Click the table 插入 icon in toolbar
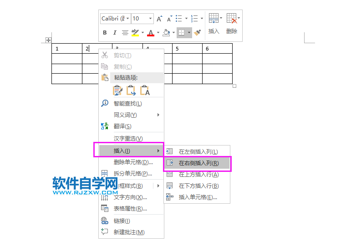 coord(214,18)
